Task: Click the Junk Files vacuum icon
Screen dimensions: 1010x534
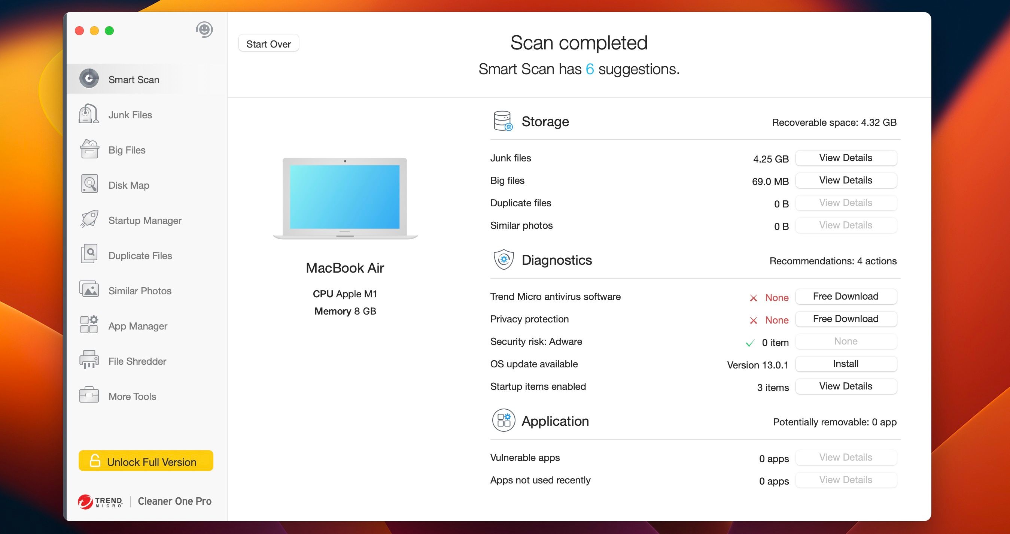Action: point(89,115)
